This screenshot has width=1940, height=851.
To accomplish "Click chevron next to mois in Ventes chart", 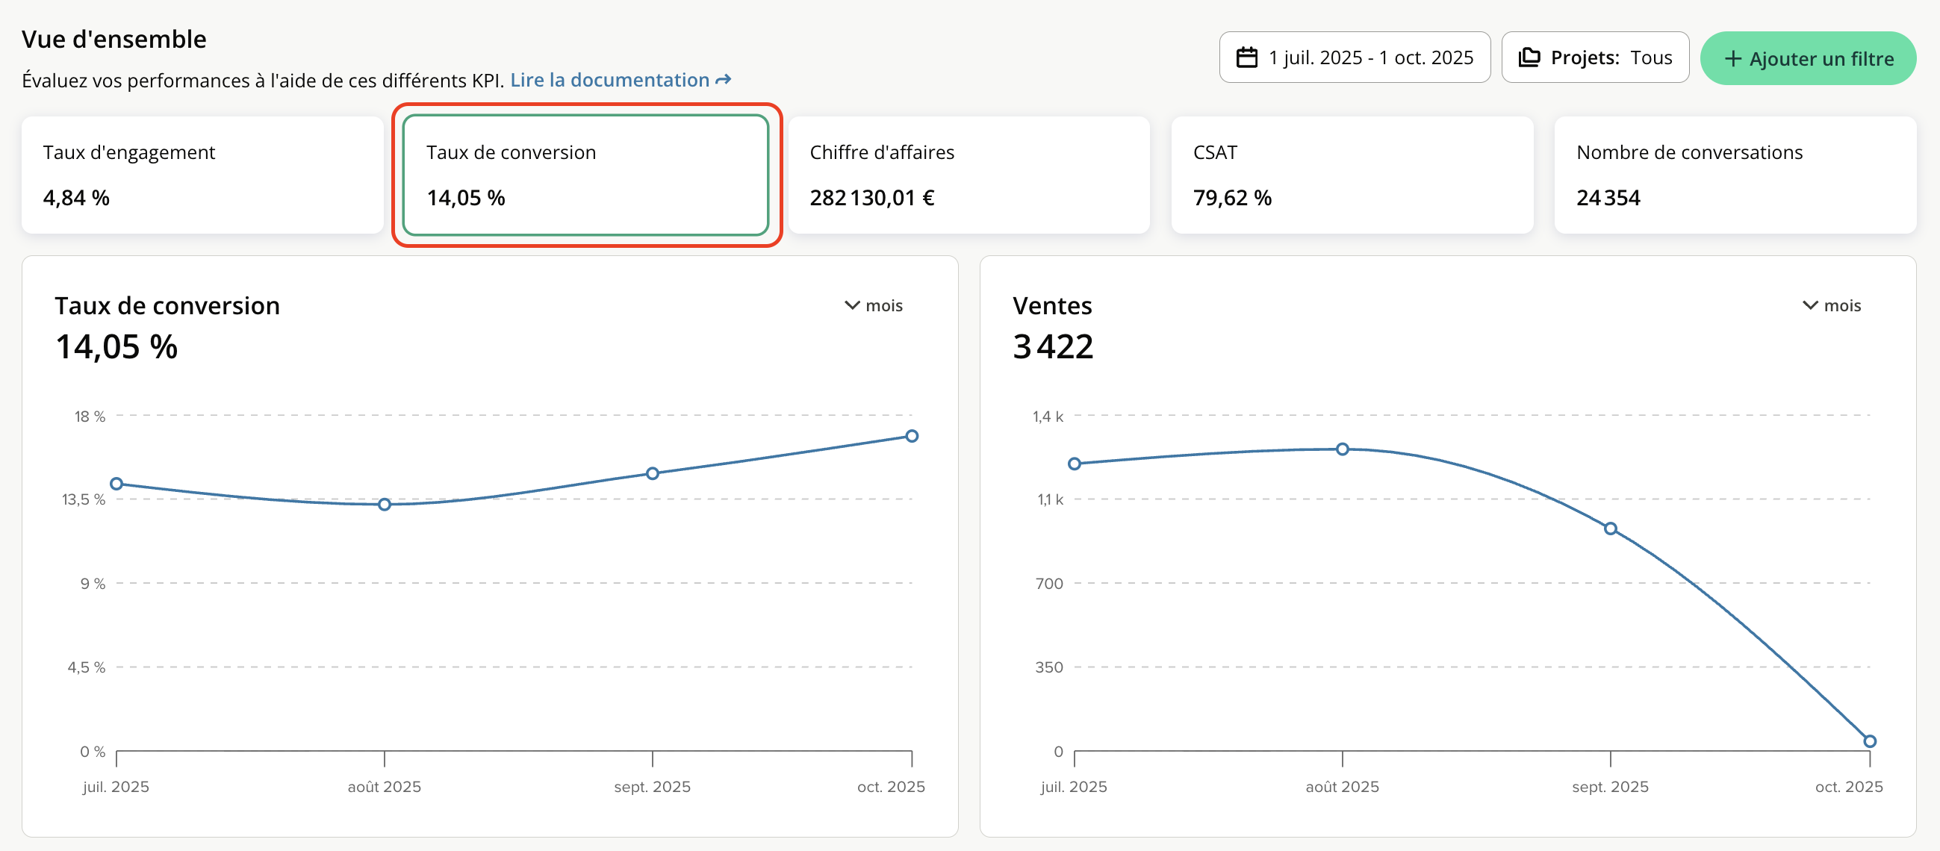I will (x=1810, y=305).
